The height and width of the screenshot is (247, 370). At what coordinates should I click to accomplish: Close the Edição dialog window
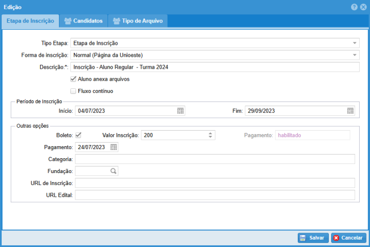[x=363, y=7]
